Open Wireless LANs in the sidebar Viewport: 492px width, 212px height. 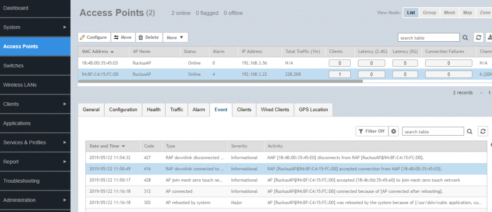click(35, 85)
